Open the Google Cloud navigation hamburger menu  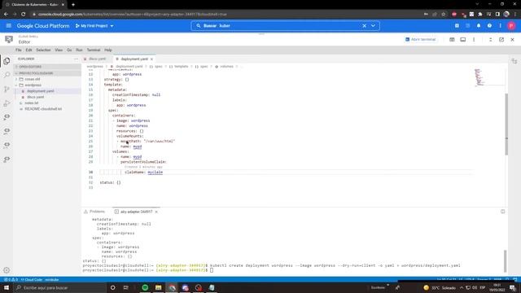click(9, 25)
